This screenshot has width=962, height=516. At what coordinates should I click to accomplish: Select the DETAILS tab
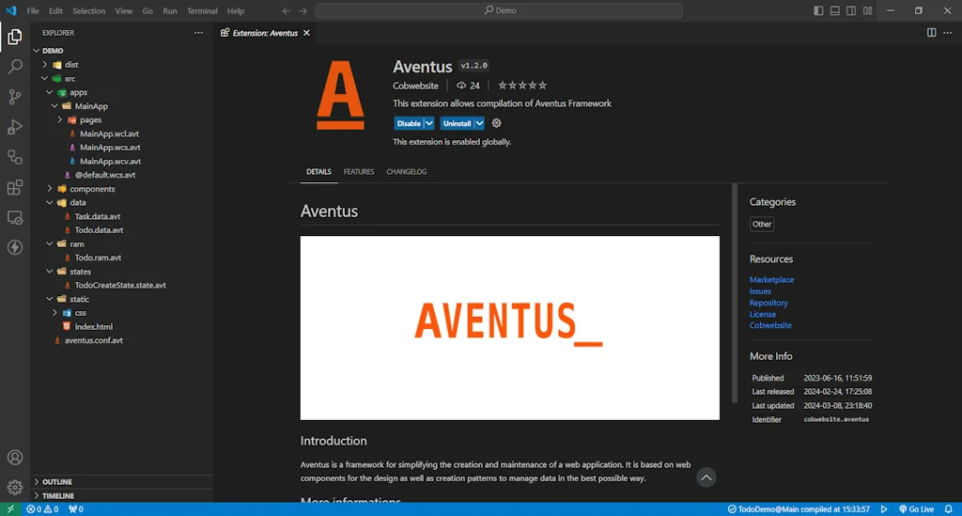[x=319, y=172]
